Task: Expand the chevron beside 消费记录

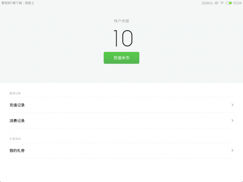Action: tap(232, 121)
